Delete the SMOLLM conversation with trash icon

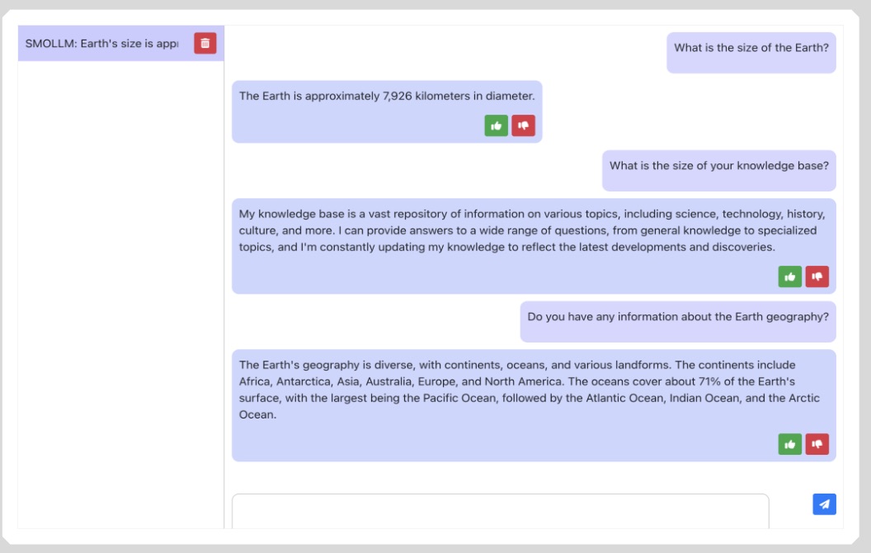click(x=205, y=44)
